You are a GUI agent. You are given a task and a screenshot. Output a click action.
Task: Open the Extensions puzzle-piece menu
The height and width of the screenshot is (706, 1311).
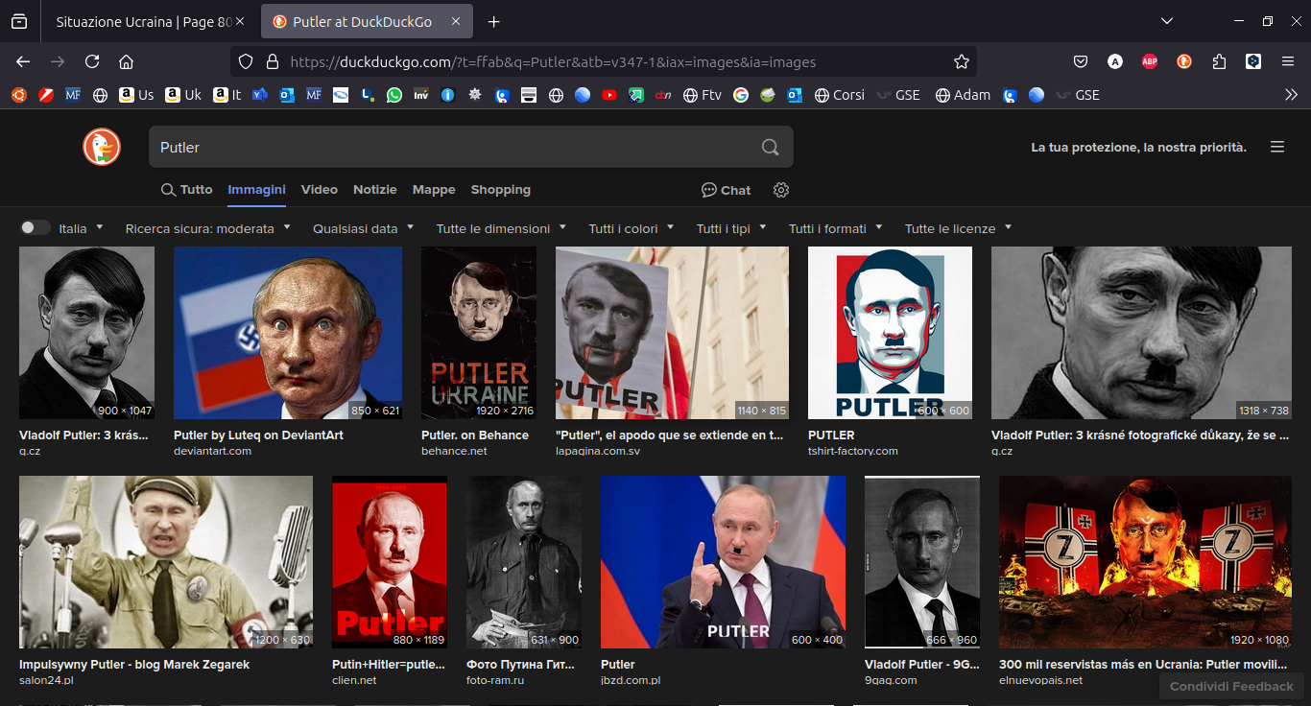1219,61
